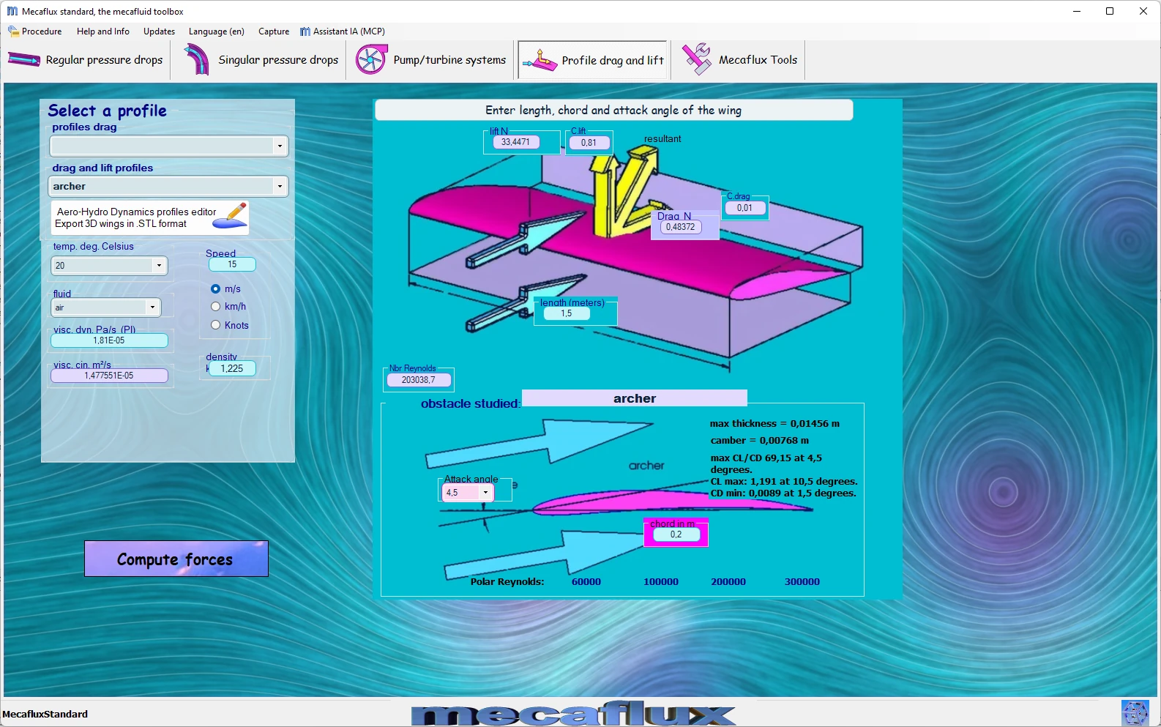
Task: Open Pump/turbine systems fan icon
Action: coord(370,59)
